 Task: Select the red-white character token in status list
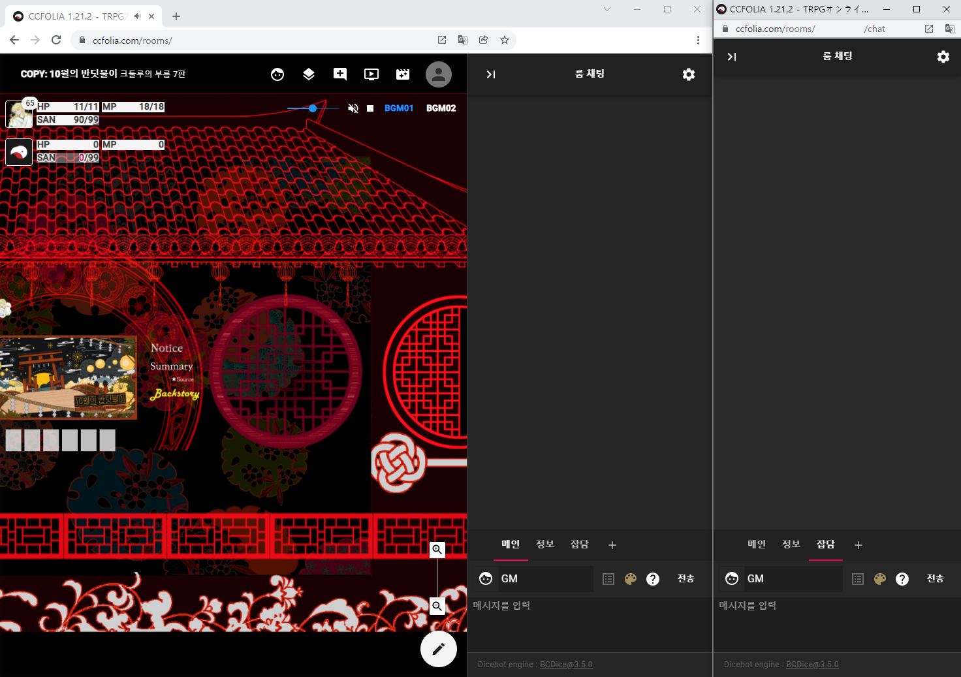point(19,152)
